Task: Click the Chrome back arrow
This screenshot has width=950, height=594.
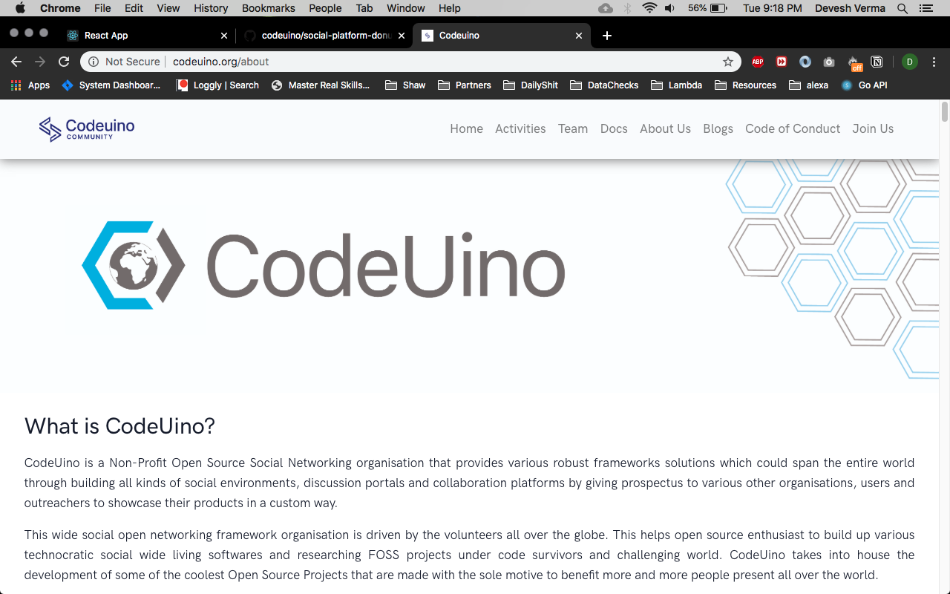Action: pos(16,62)
